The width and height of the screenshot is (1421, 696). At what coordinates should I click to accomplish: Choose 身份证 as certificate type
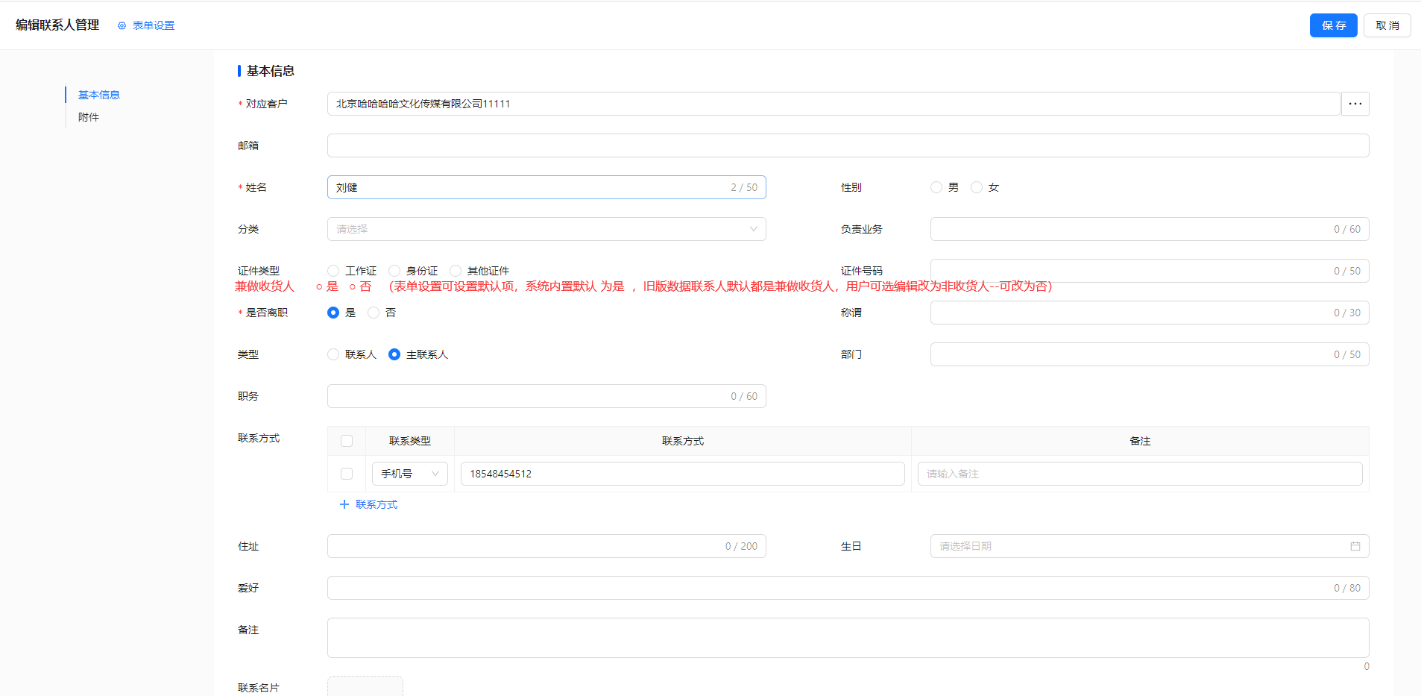[394, 271]
